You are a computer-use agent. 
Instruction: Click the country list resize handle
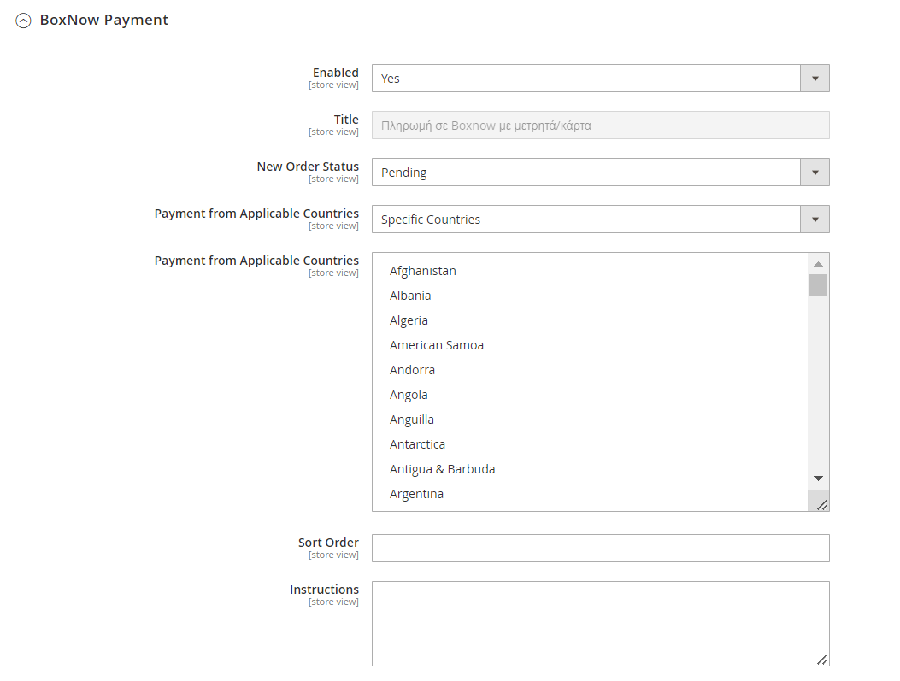(x=821, y=505)
